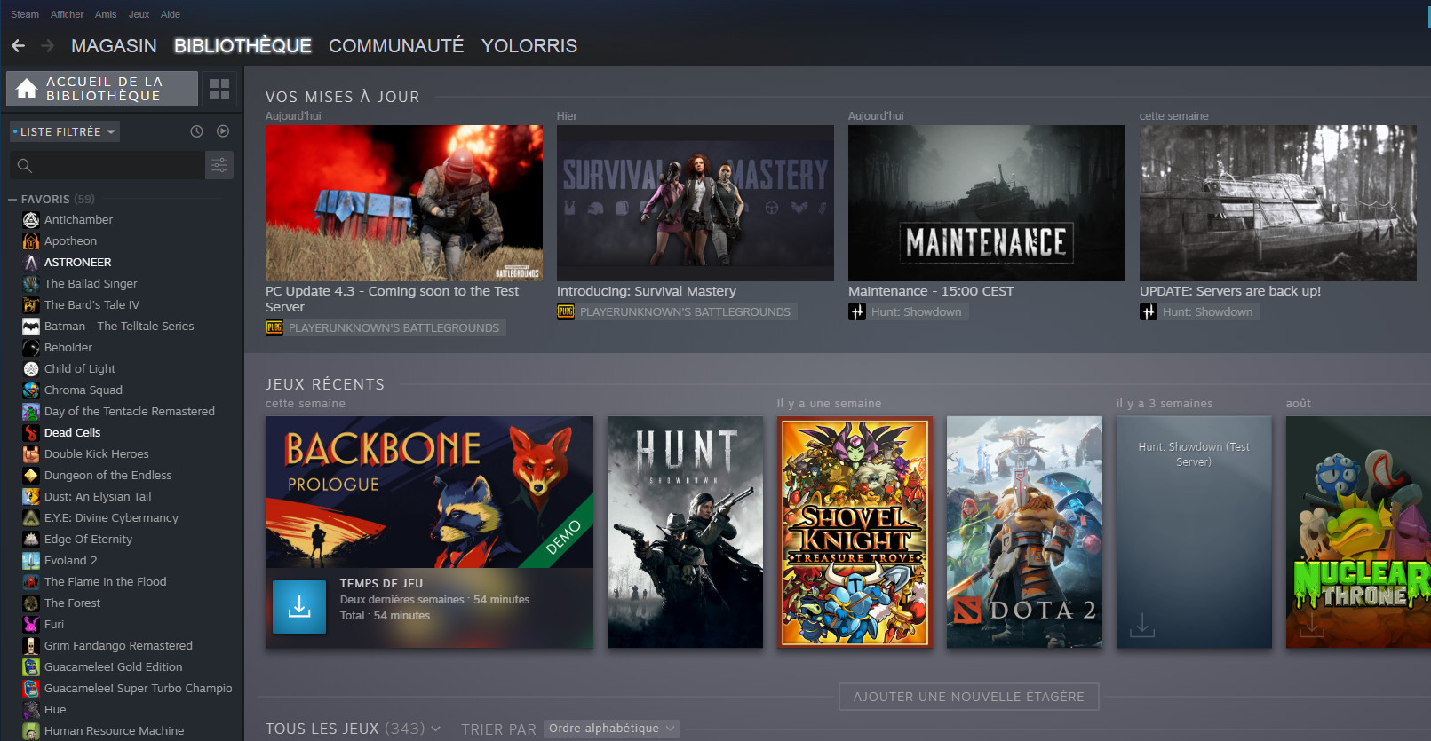Click the Child of Light icon
Screen dimensions: 1431x741
click(x=31, y=368)
